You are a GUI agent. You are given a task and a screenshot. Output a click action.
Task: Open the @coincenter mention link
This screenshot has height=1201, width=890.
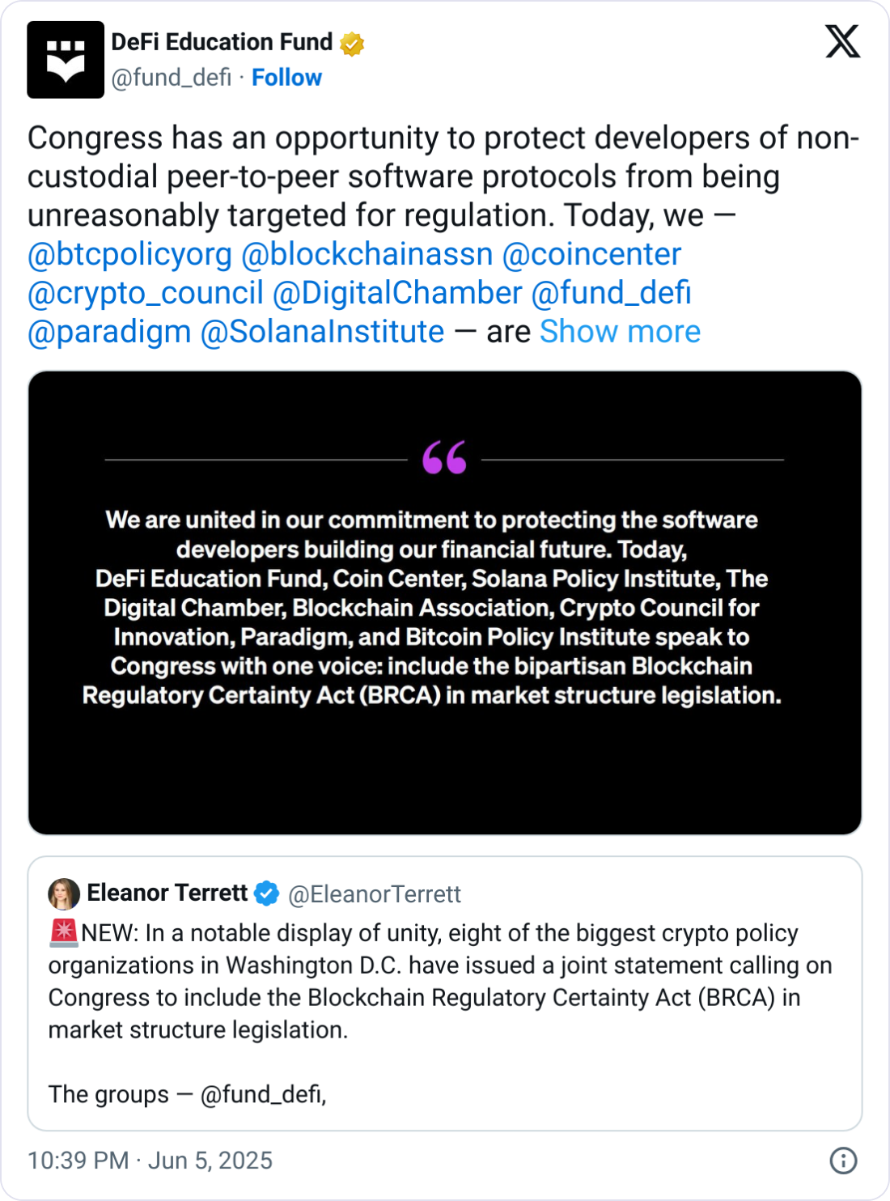(x=591, y=254)
